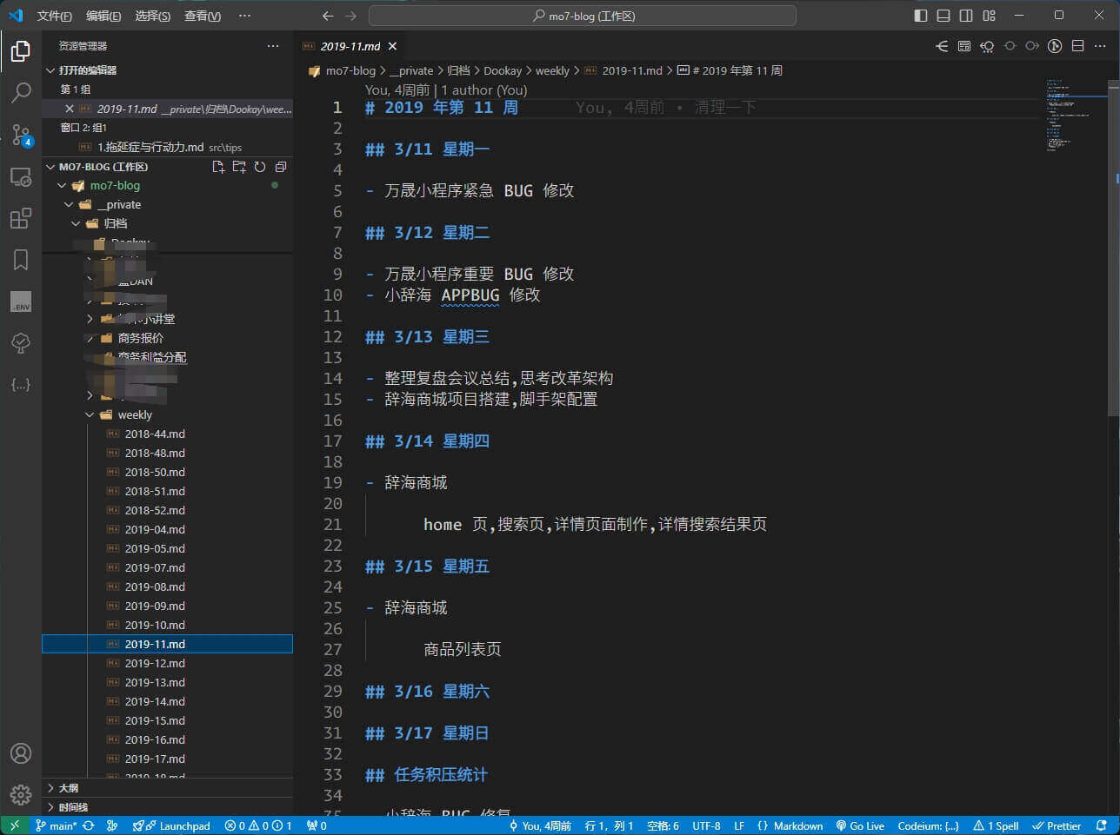Toggle bottom panel visibility
This screenshot has width=1120, height=835.
pos(943,16)
